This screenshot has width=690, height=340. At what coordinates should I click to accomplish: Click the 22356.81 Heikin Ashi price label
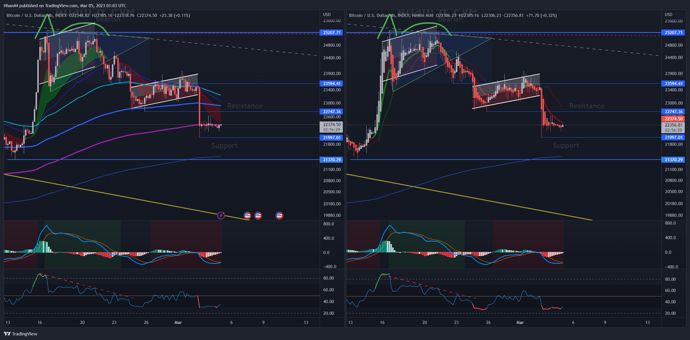[x=674, y=125]
